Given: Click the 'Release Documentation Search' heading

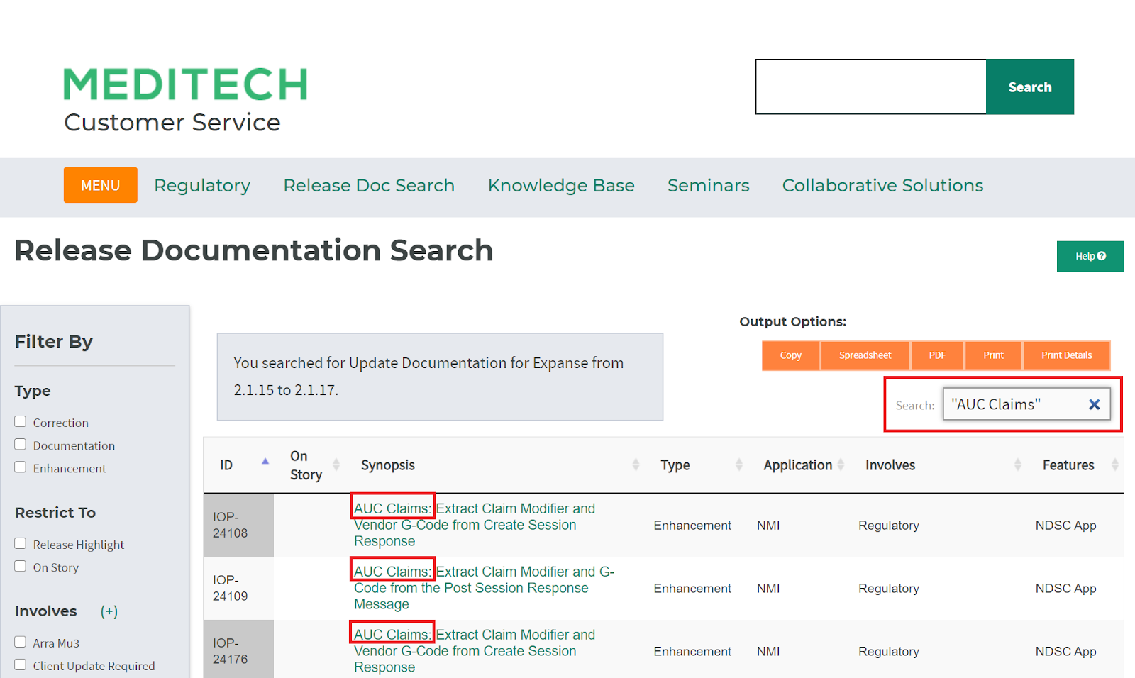Looking at the screenshot, I should [x=254, y=250].
